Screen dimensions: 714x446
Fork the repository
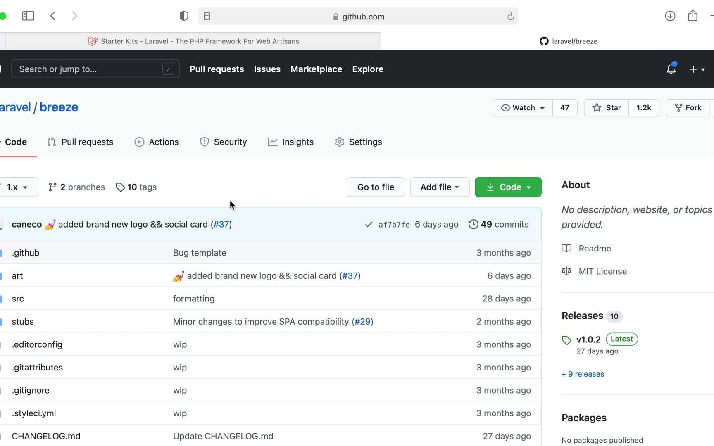point(688,108)
